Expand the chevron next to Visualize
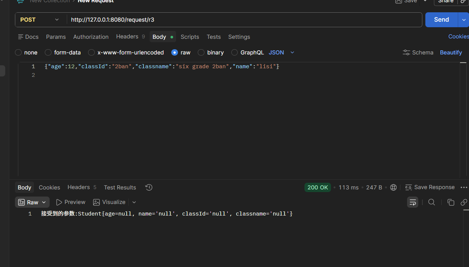The image size is (469, 267). pos(134,202)
